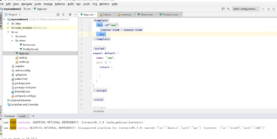Screen dimensions: 277x139
Task: Open the Navigate menu
Action: coord(27,4)
